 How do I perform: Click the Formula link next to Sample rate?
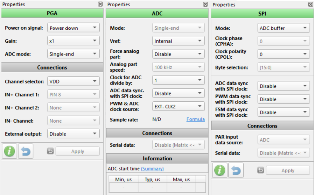[x=195, y=119]
